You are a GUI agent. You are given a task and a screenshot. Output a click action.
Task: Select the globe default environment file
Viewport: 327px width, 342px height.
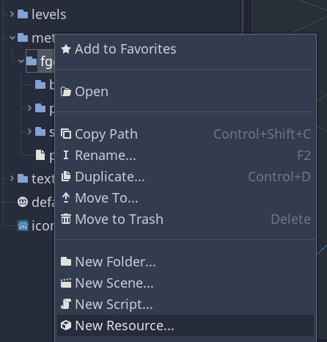point(36,202)
